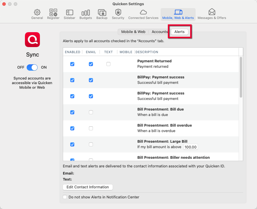Open Connected Services settings
This screenshot has width=257, height=209.
(x=143, y=14)
